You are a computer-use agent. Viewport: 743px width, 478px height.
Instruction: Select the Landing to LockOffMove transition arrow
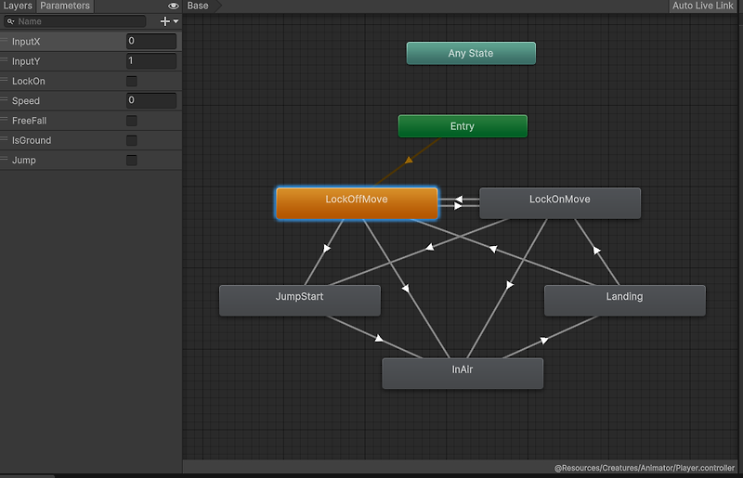coord(493,249)
